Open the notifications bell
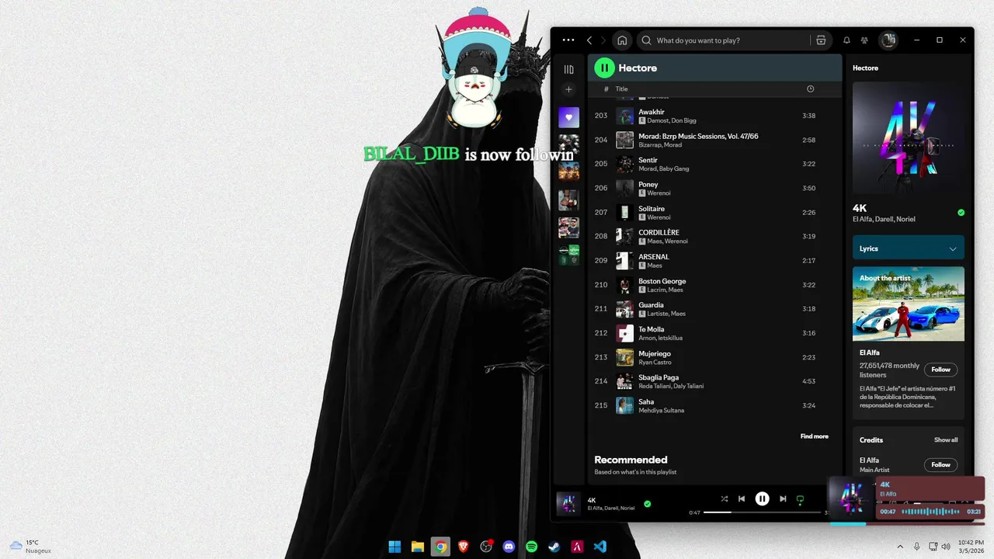Screen dimensions: 994x559 tap(846, 40)
